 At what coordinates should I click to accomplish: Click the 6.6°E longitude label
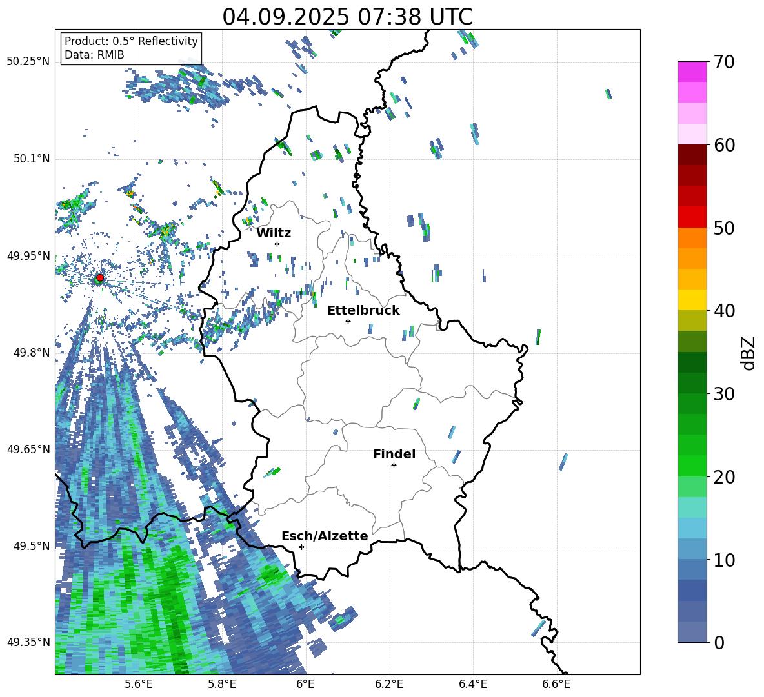[556, 684]
